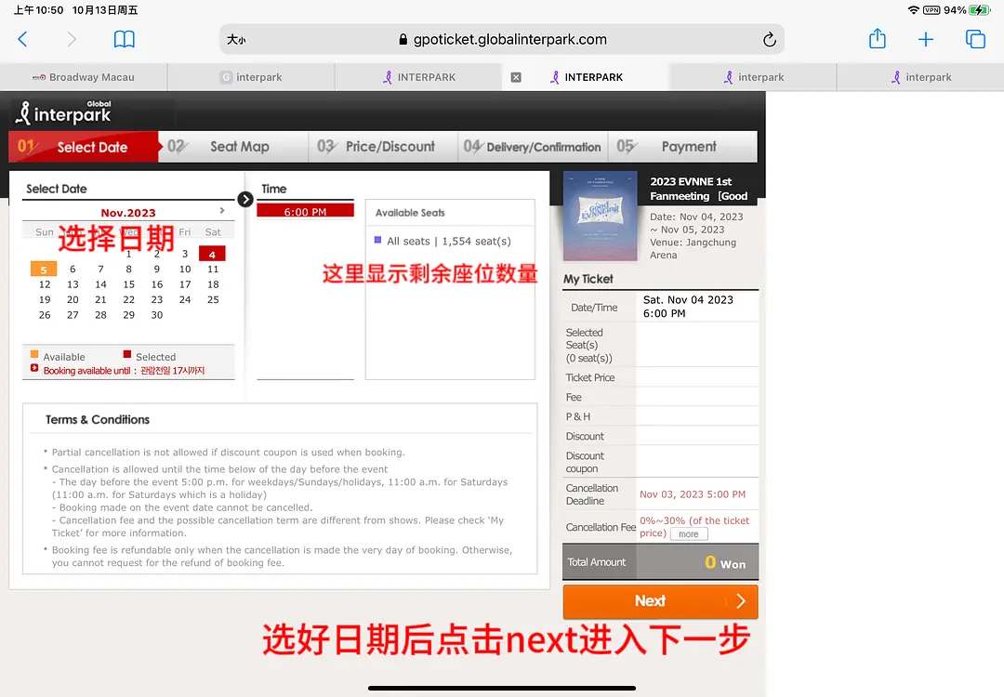Click the Terms & Conditions heading

[x=98, y=420]
